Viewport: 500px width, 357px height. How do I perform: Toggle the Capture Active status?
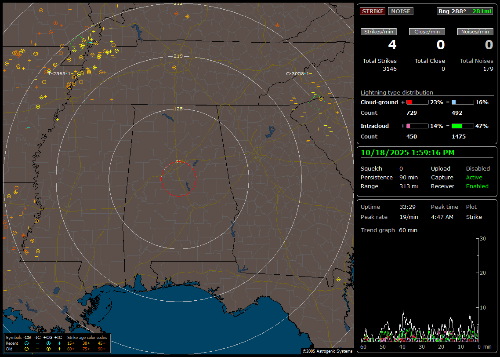(x=474, y=178)
